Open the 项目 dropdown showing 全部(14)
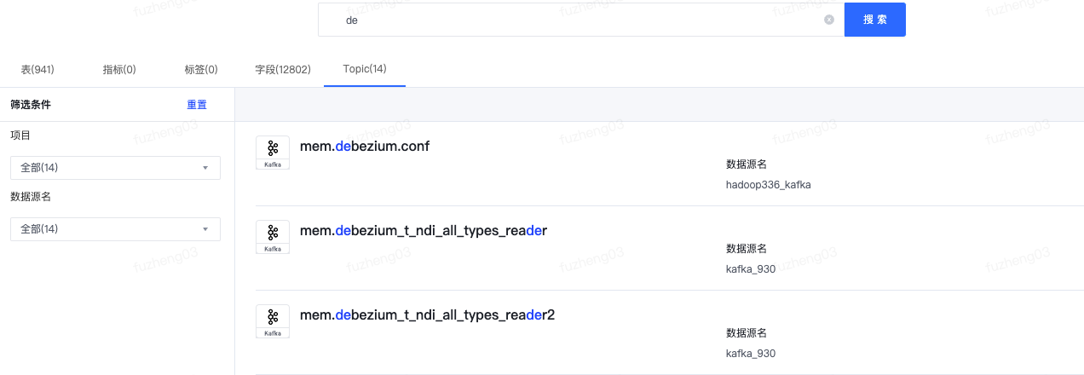Screen dimensions: 1084x375 [115, 168]
